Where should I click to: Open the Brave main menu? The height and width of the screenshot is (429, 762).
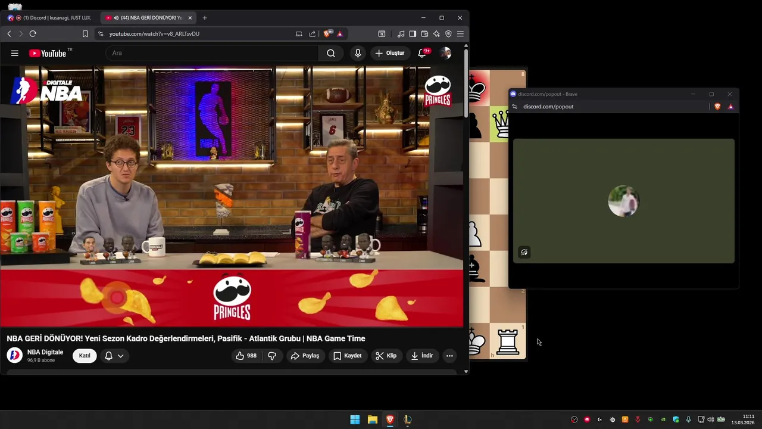[460, 34]
